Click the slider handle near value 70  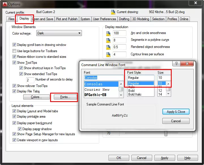pos(166,133)
